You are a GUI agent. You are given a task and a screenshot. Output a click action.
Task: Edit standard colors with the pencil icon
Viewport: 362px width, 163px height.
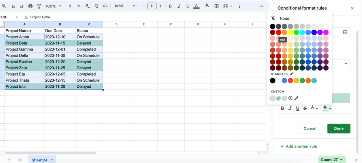click(x=292, y=74)
